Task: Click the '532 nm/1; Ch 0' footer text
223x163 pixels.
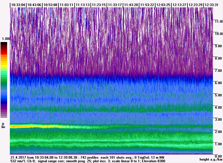Action: pos(23,161)
